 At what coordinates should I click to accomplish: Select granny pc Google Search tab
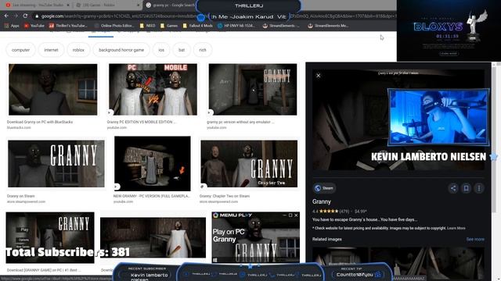170,5
